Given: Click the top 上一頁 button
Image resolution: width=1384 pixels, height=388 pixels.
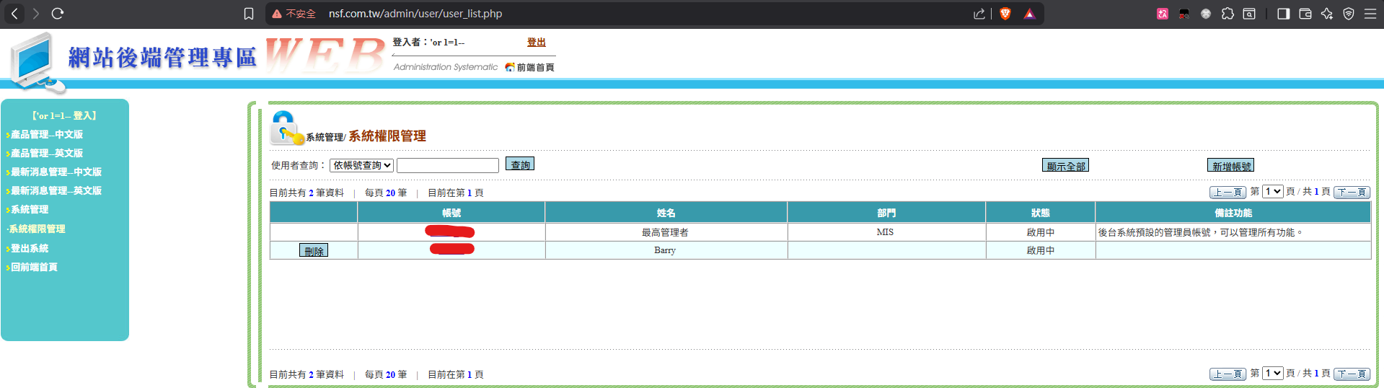Looking at the screenshot, I should 1227,192.
